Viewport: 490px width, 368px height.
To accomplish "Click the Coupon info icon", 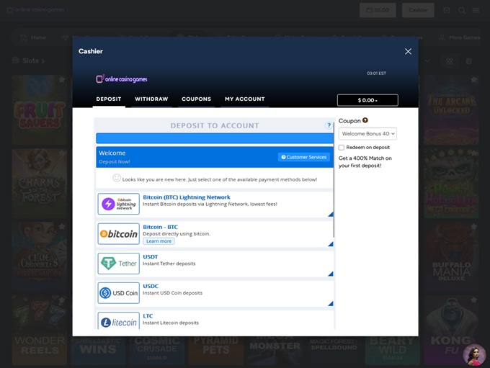I will point(365,120).
